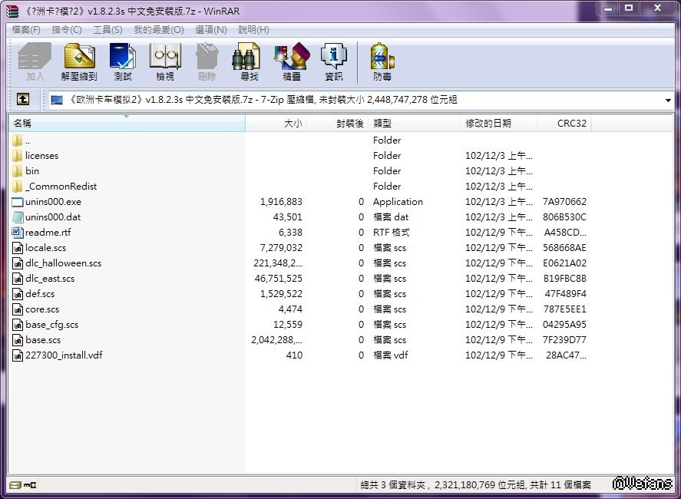
Task: Open the File (檔案) menu
Action: (26, 30)
